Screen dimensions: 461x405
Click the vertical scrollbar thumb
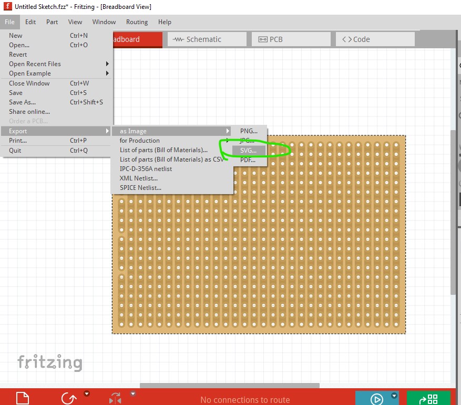tap(453, 212)
